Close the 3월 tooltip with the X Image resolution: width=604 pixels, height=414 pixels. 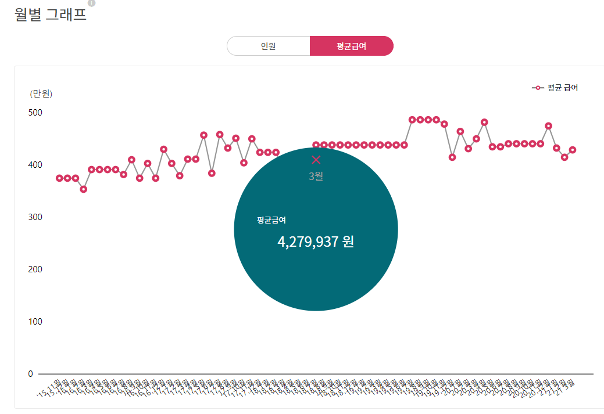click(x=316, y=160)
